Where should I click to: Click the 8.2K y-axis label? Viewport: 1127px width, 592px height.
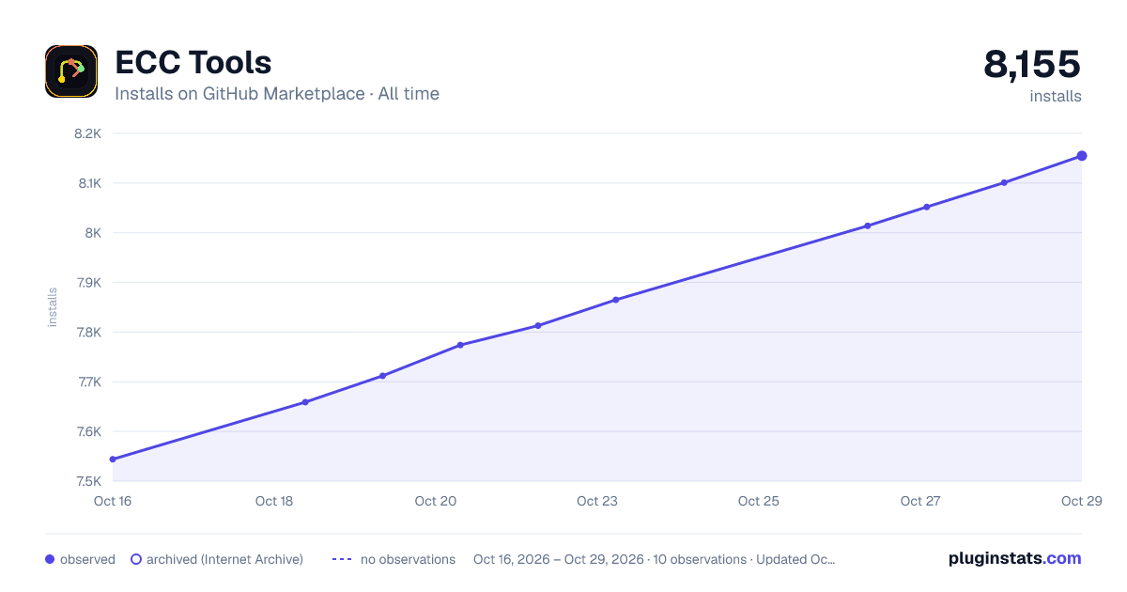[87, 133]
